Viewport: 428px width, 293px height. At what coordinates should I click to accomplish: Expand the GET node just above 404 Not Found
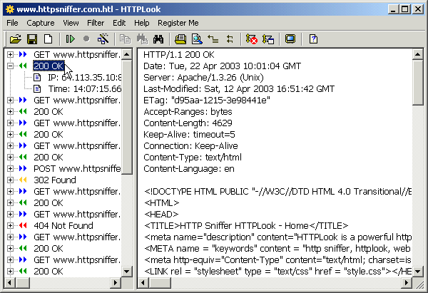(10, 214)
